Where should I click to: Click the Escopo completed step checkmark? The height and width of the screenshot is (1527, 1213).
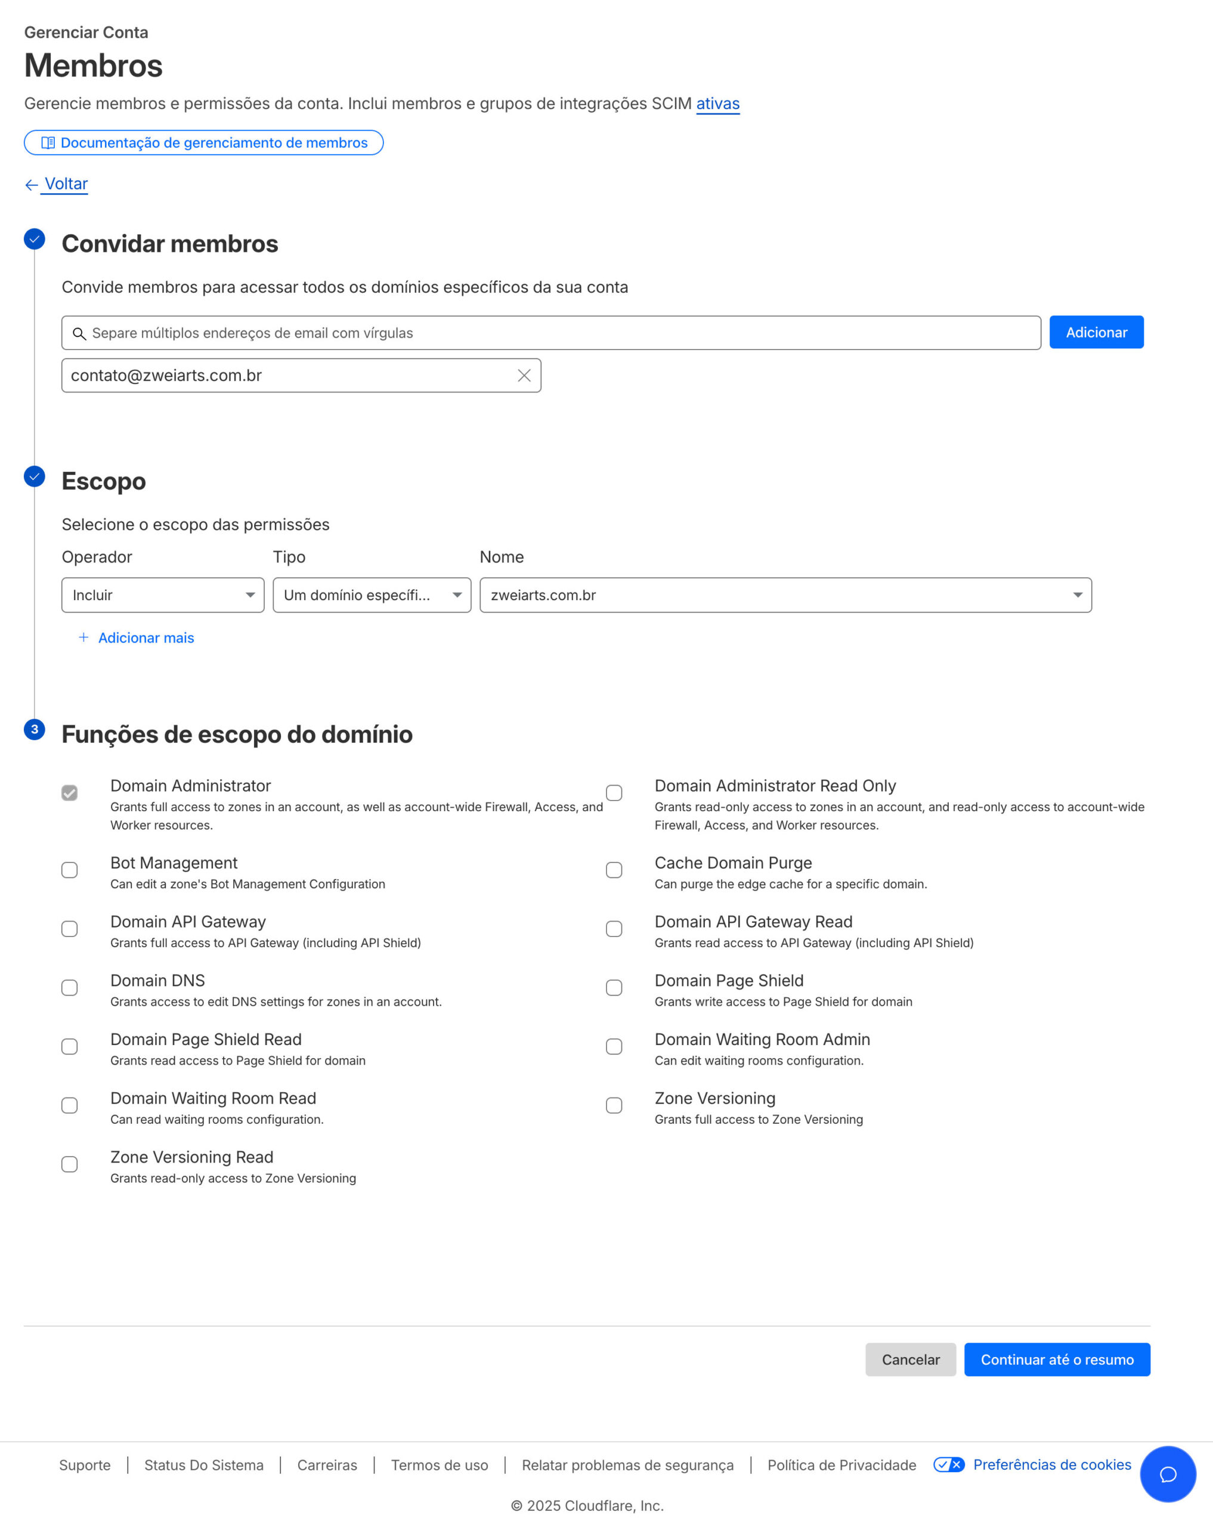click(x=34, y=477)
